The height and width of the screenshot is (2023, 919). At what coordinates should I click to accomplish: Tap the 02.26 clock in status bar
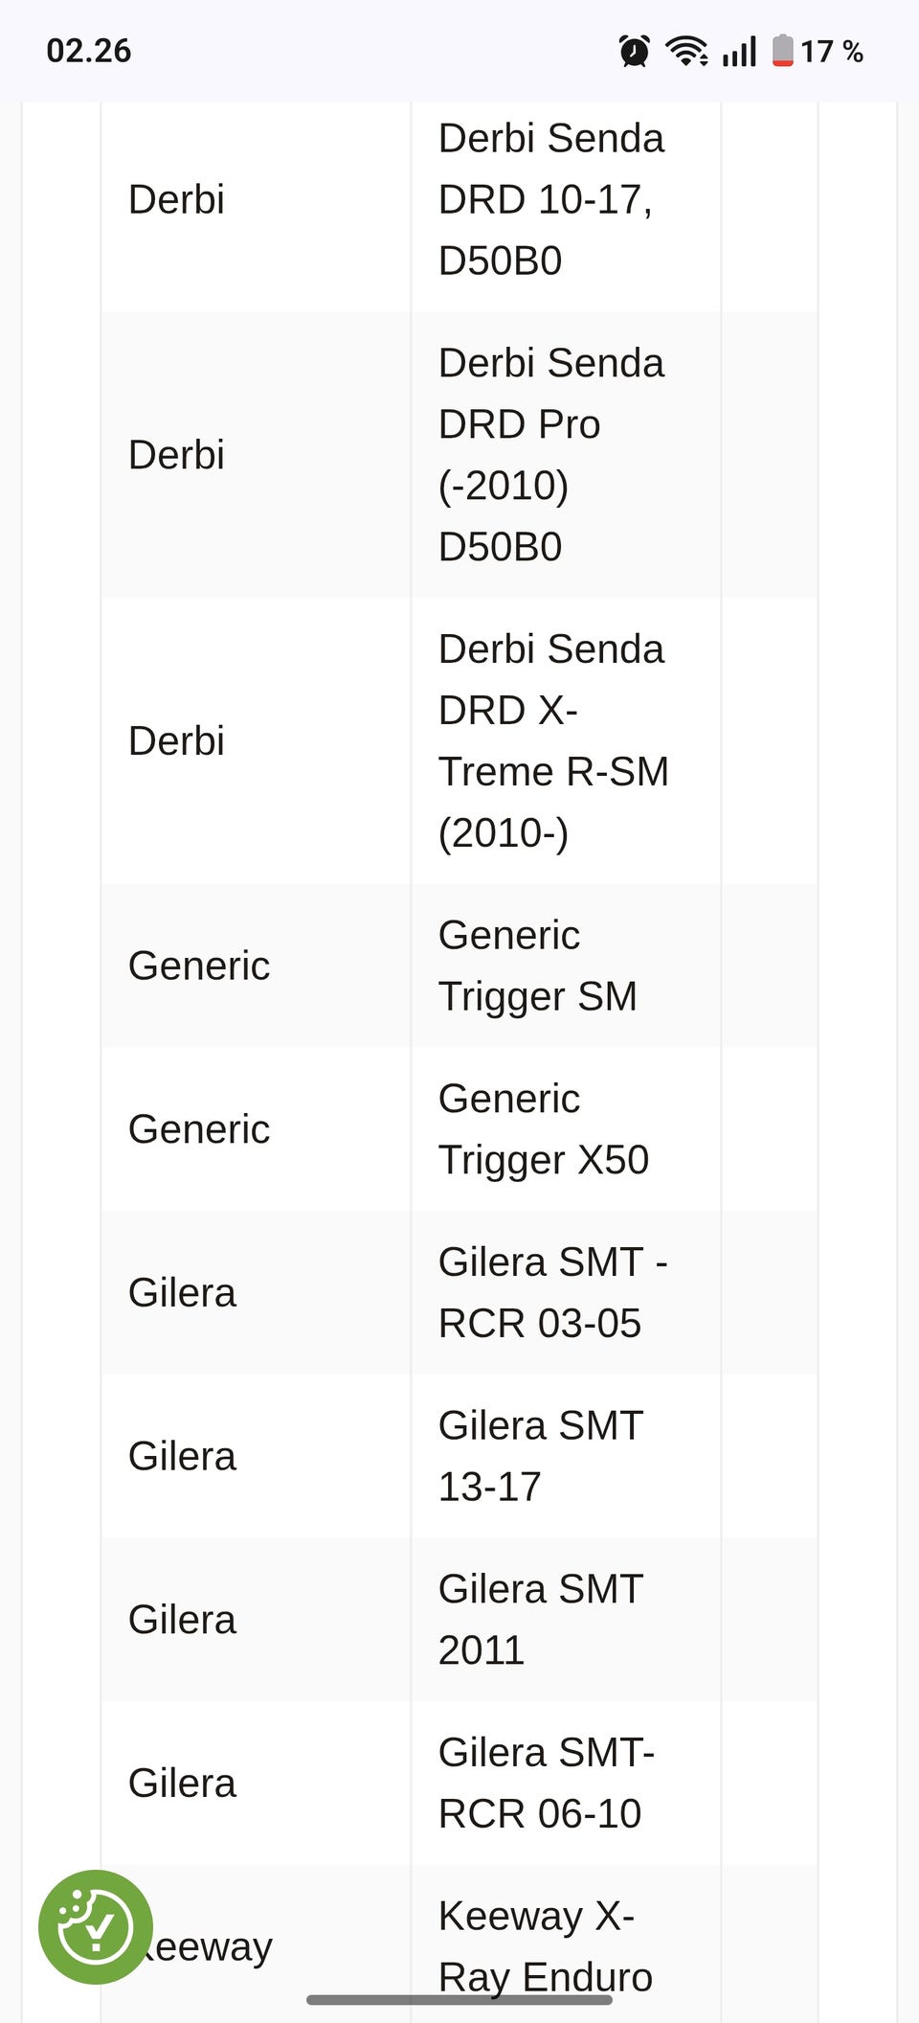tap(89, 51)
